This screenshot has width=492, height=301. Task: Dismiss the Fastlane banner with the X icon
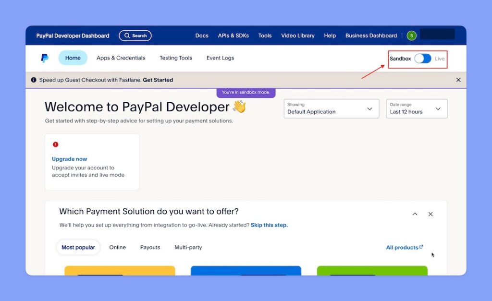[x=458, y=80]
